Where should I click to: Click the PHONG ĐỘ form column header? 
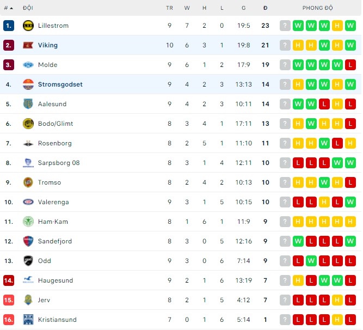click(x=318, y=8)
